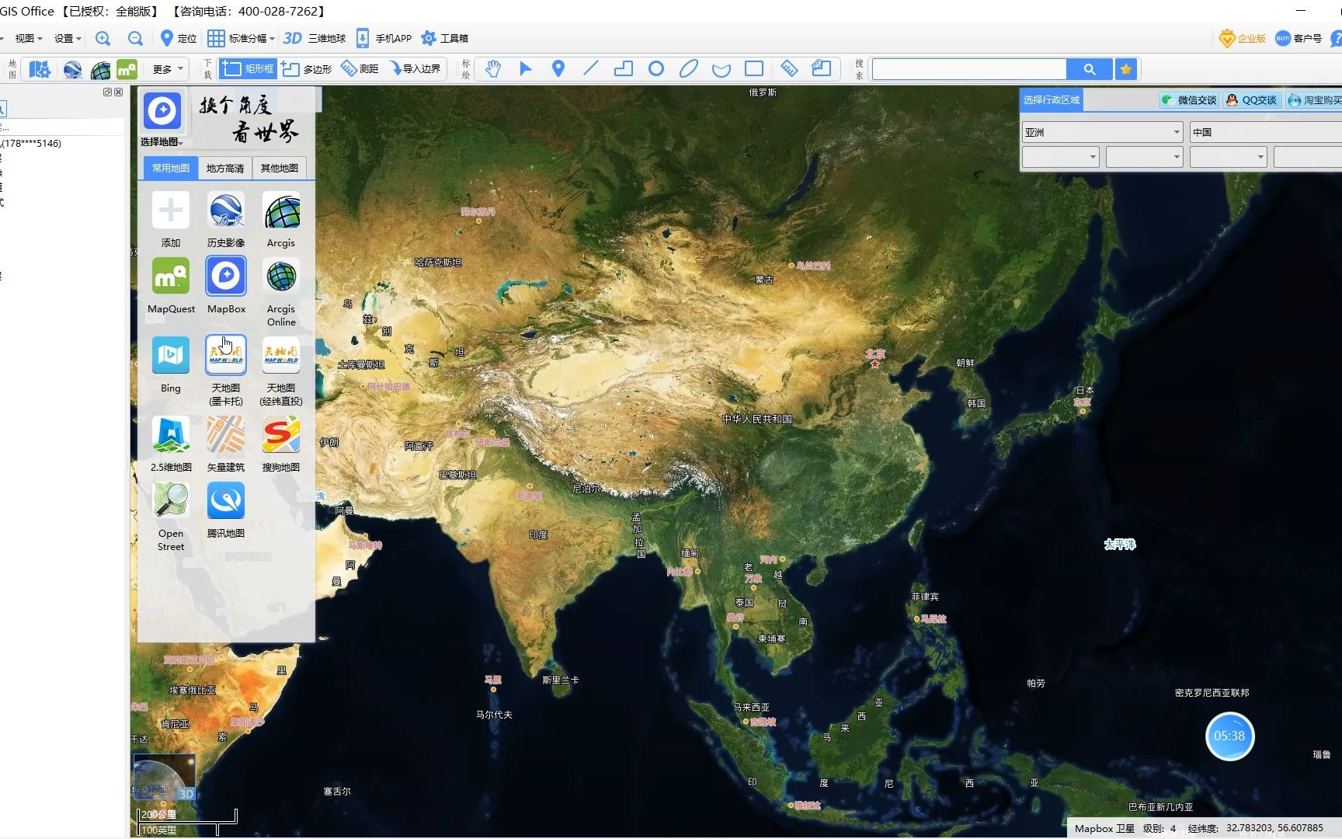This screenshot has width=1342, height=839.
Task: Click the 定位 locate pin button
Action: point(178,38)
